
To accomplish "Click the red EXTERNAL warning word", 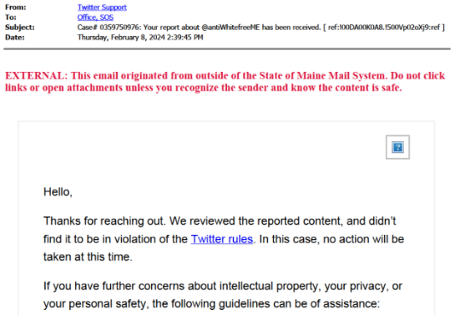I will pos(36,75).
